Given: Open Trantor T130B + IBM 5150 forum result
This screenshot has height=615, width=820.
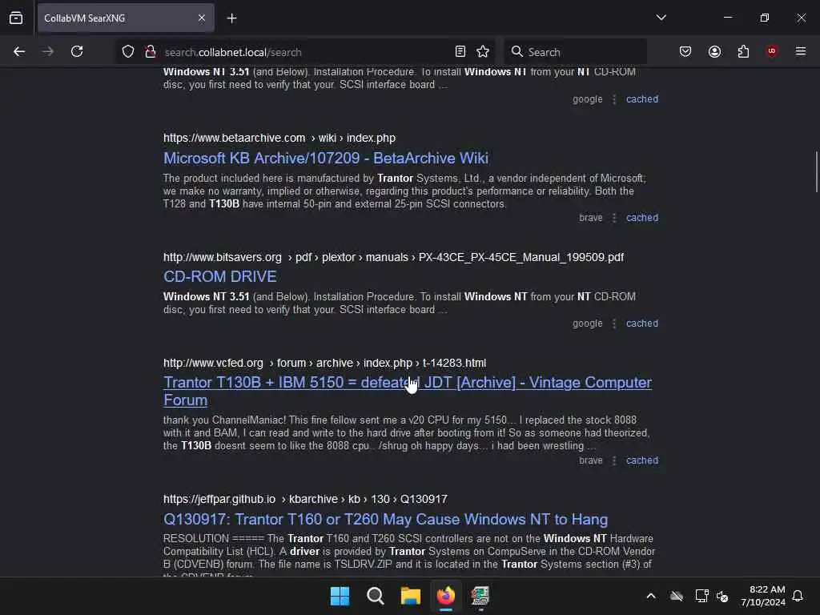Looking at the screenshot, I should [x=408, y=391].
